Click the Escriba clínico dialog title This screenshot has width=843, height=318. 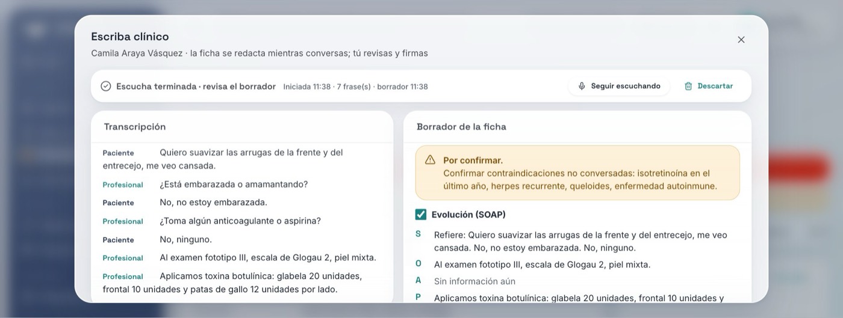(130, 37)
